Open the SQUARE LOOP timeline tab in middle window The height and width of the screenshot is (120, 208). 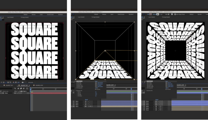[111, 85]
